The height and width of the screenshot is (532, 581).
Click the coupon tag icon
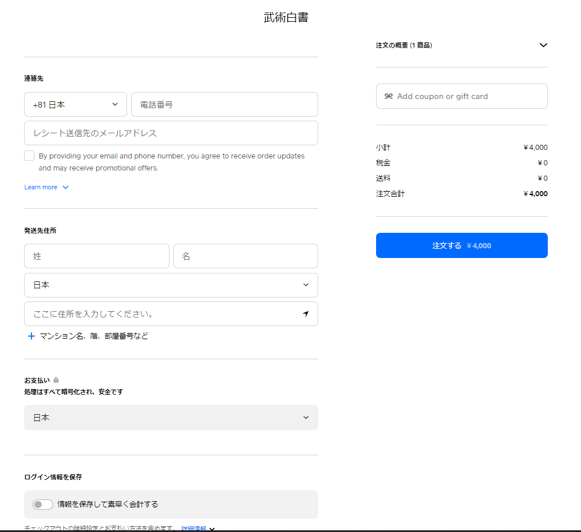point(389,96)
